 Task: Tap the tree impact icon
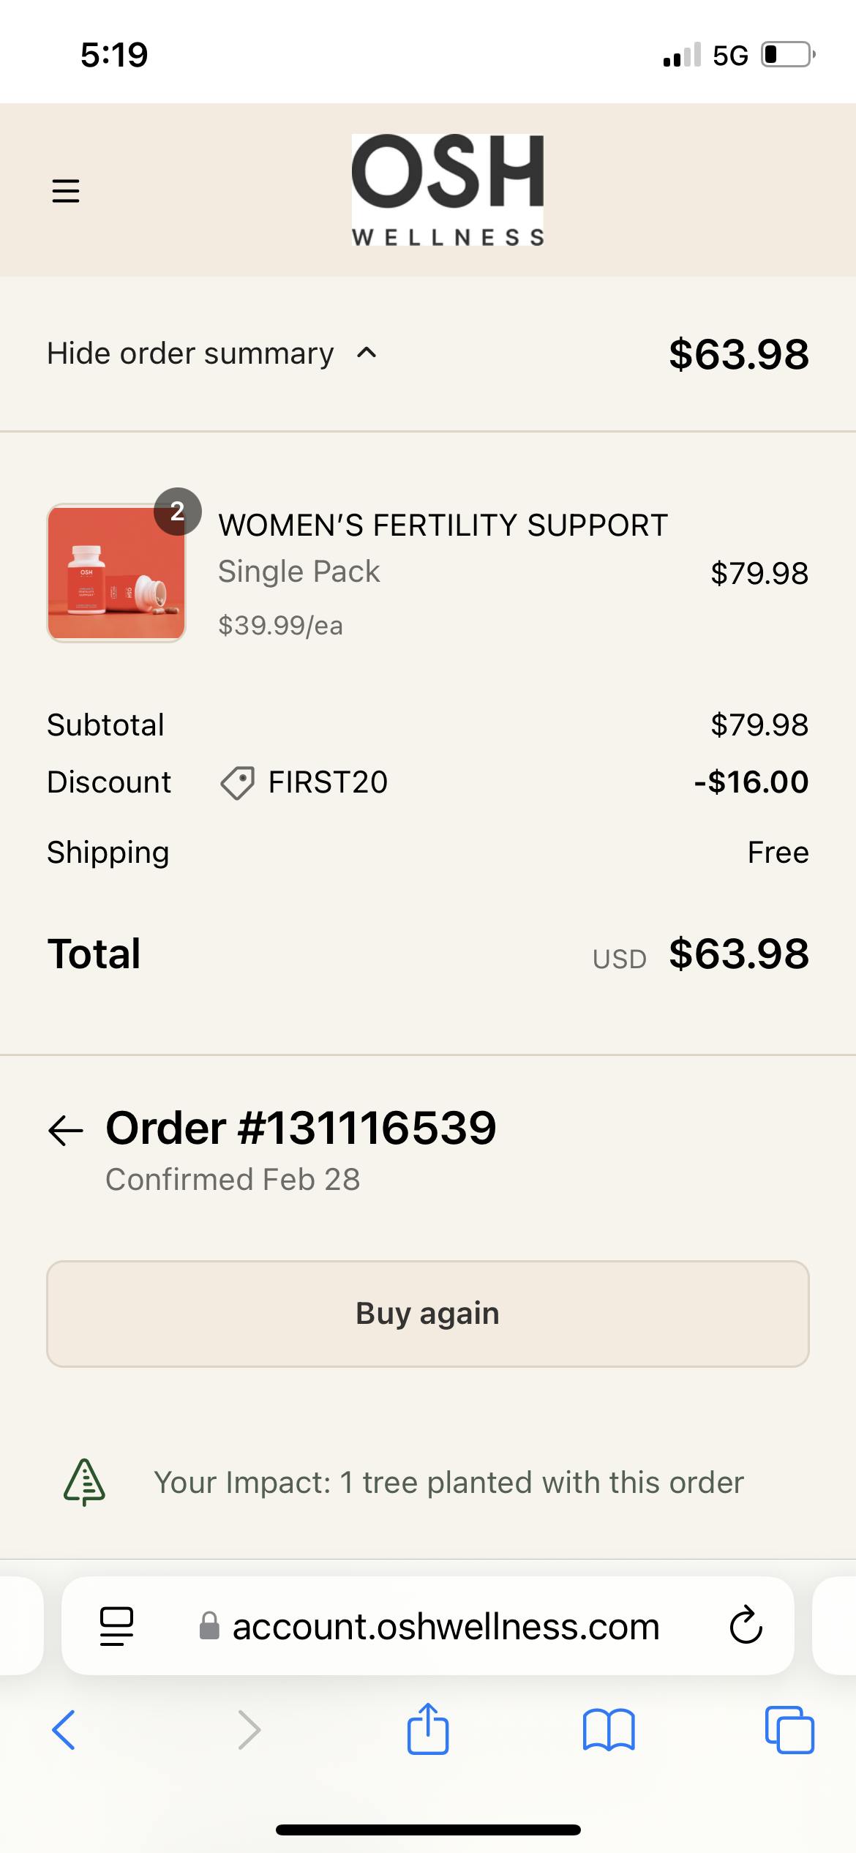point(84,1482)
